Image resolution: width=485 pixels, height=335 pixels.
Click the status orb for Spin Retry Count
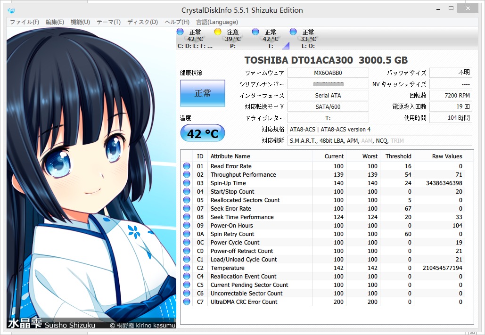pyautogui.click(x=187, y=234)
